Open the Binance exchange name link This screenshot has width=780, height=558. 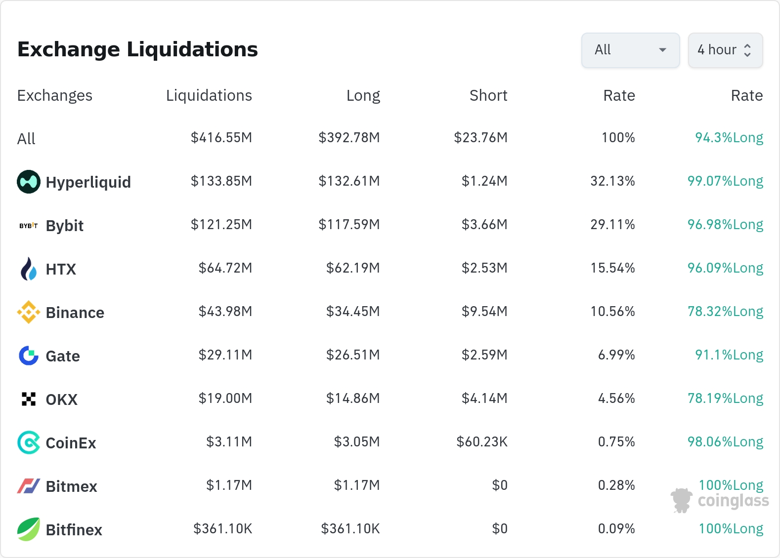(75, 313)
